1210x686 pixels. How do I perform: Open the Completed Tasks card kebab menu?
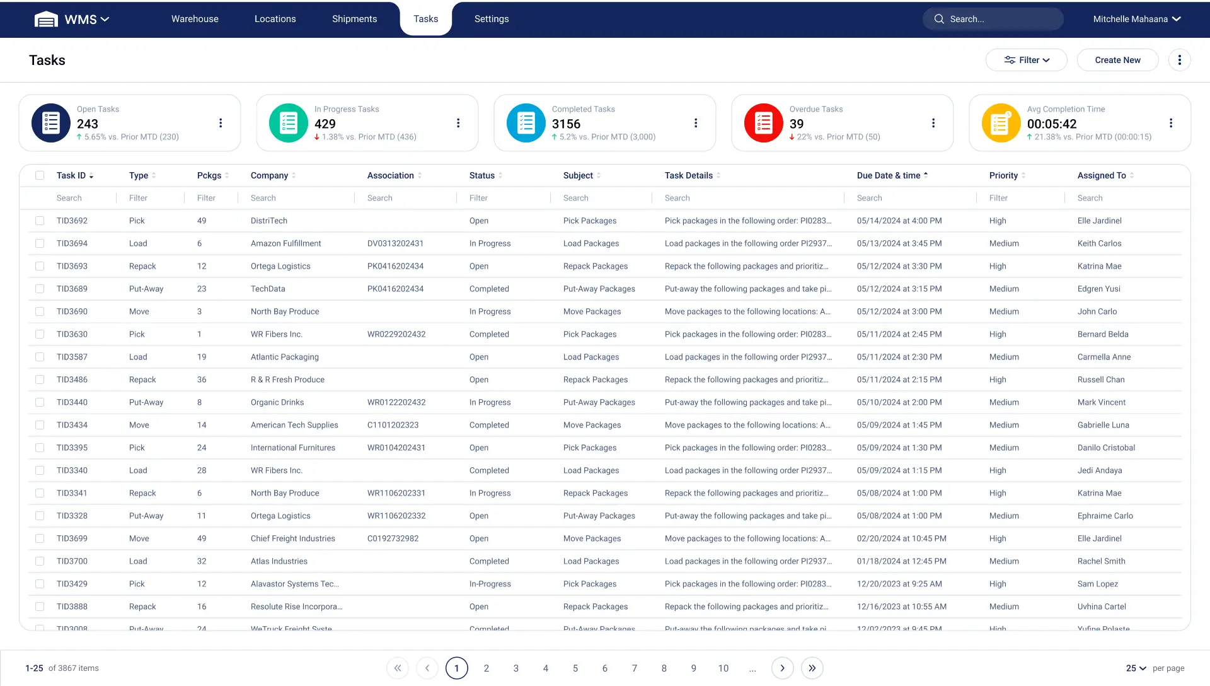click(696, 123)
